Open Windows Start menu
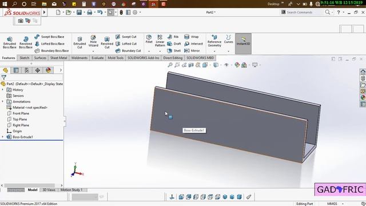366x206 pixels. (5, 4)
